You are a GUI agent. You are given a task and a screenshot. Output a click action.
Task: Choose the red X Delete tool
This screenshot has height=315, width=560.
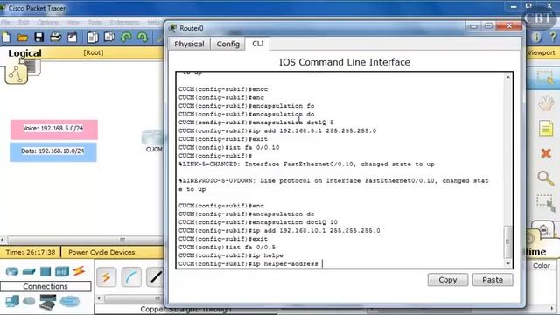click(546, 154)
